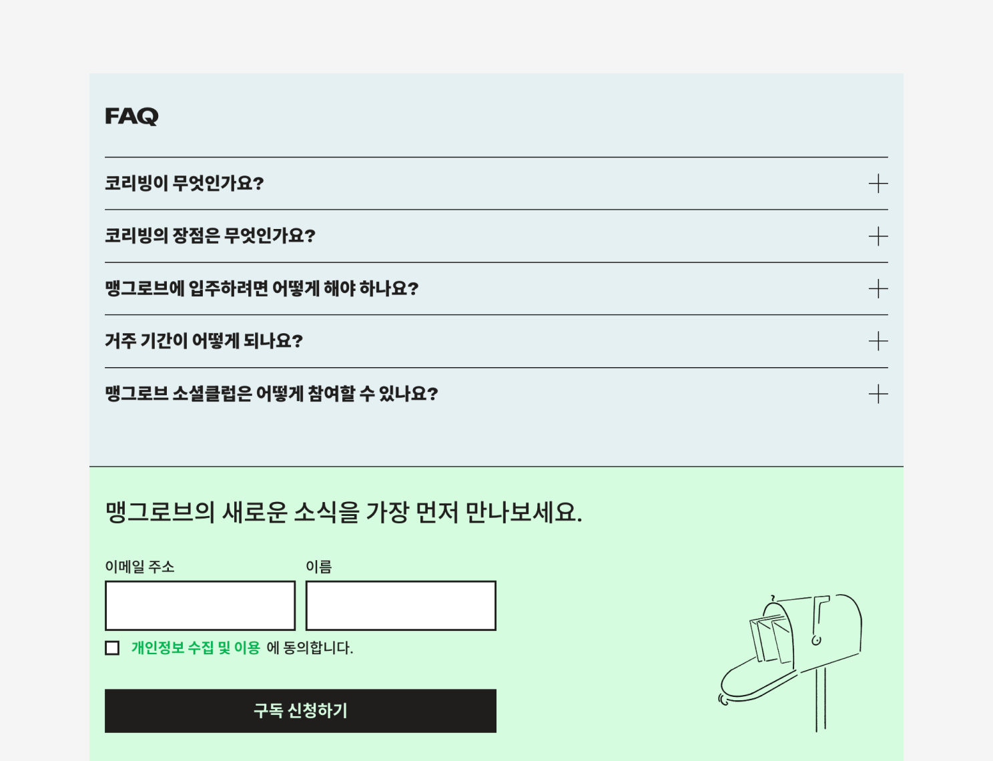
Task: Click the 에 동의합니다 consent label text
Action: tap(310, 648)
